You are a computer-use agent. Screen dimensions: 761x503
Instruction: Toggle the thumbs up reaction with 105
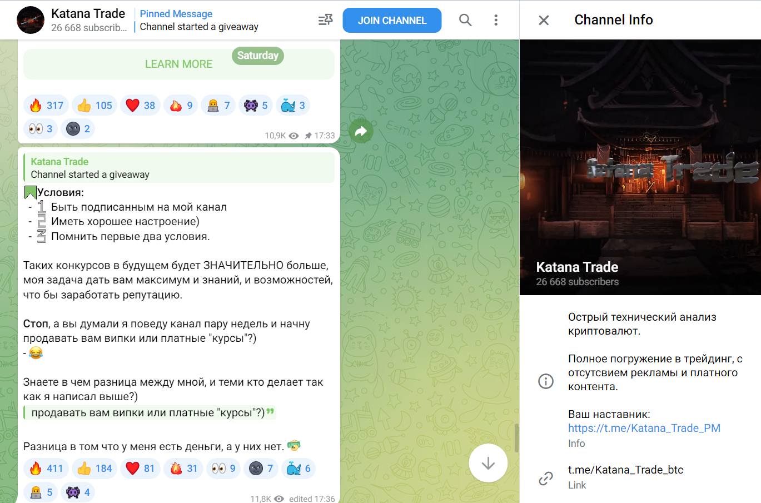(94, 105)
